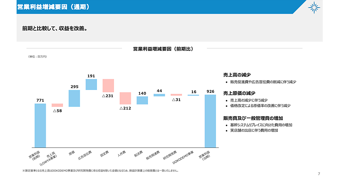Click the axis label 営業利益(前期)
The height and width of the screenshot is (177, 339).
35,156
